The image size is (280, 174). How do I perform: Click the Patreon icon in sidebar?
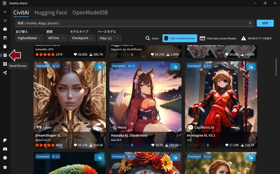point(5,140)
